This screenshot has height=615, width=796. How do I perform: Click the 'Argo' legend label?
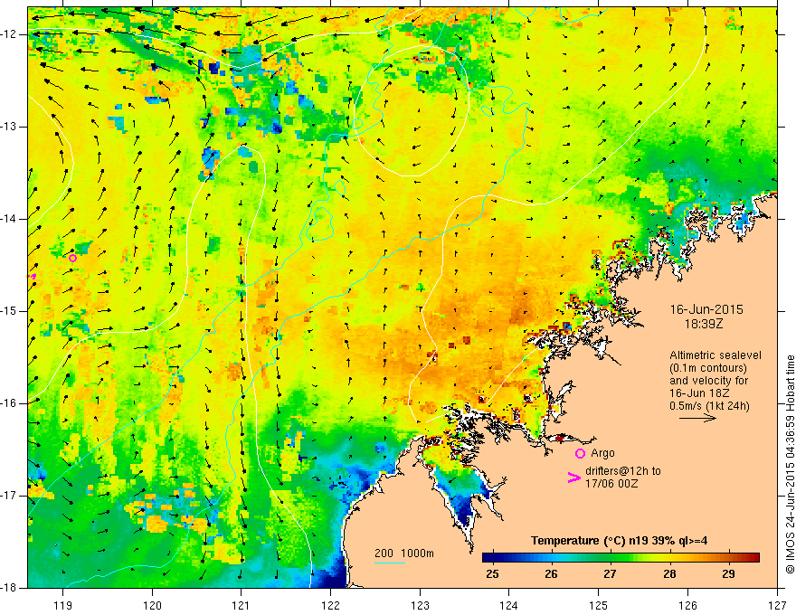click(x=602, y=452)
